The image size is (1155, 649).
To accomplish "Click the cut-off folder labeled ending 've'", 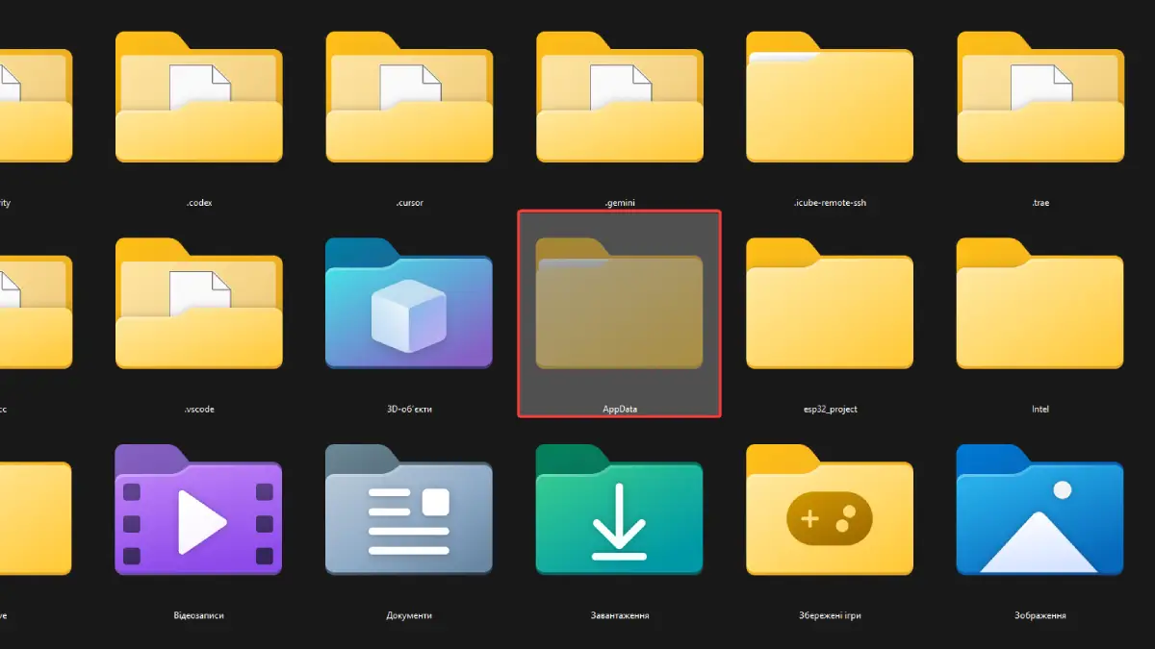I will coord(36,510).
